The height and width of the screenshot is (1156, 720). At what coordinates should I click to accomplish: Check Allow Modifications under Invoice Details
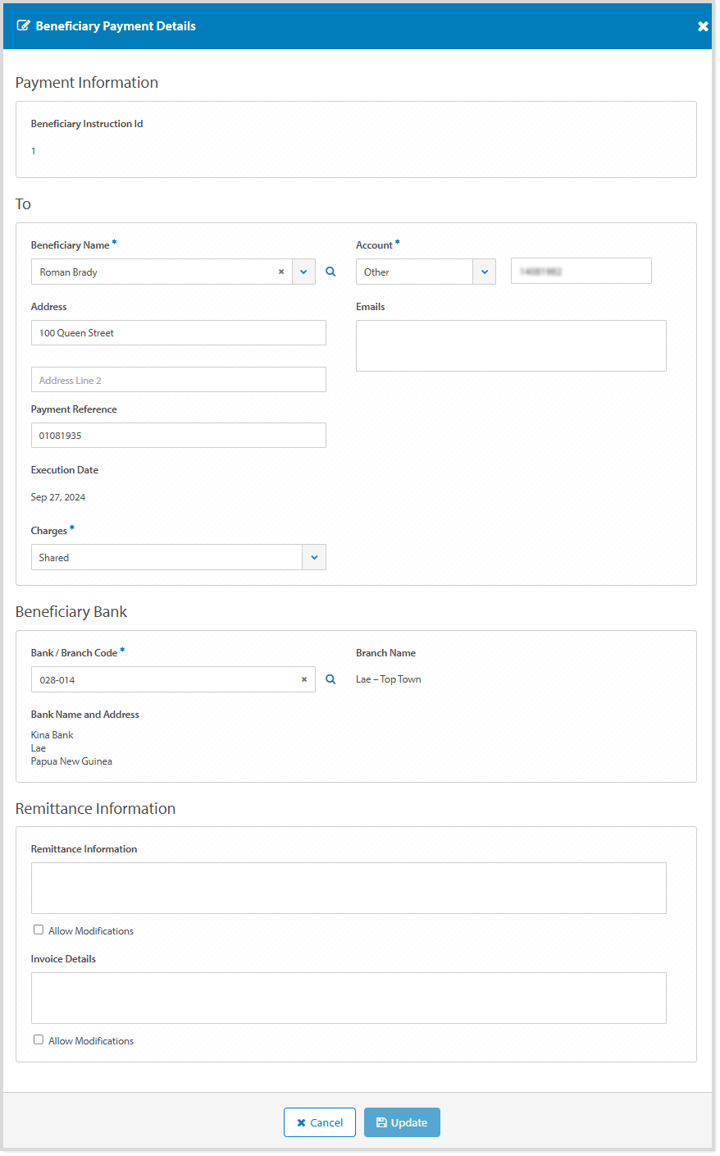click(39, 1039)
